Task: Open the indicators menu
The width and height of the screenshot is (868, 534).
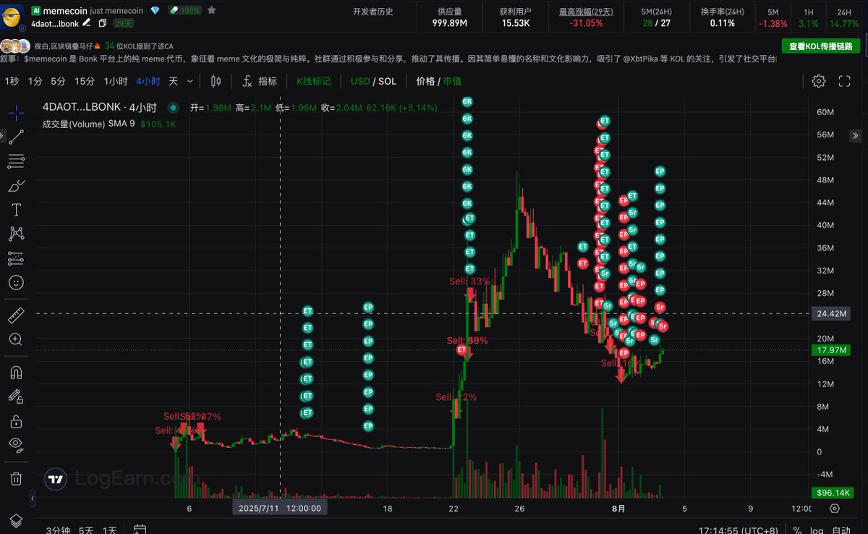Action: 259,81
